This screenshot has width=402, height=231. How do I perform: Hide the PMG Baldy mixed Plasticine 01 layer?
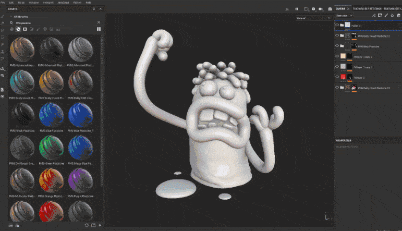(x=337, y=35)
